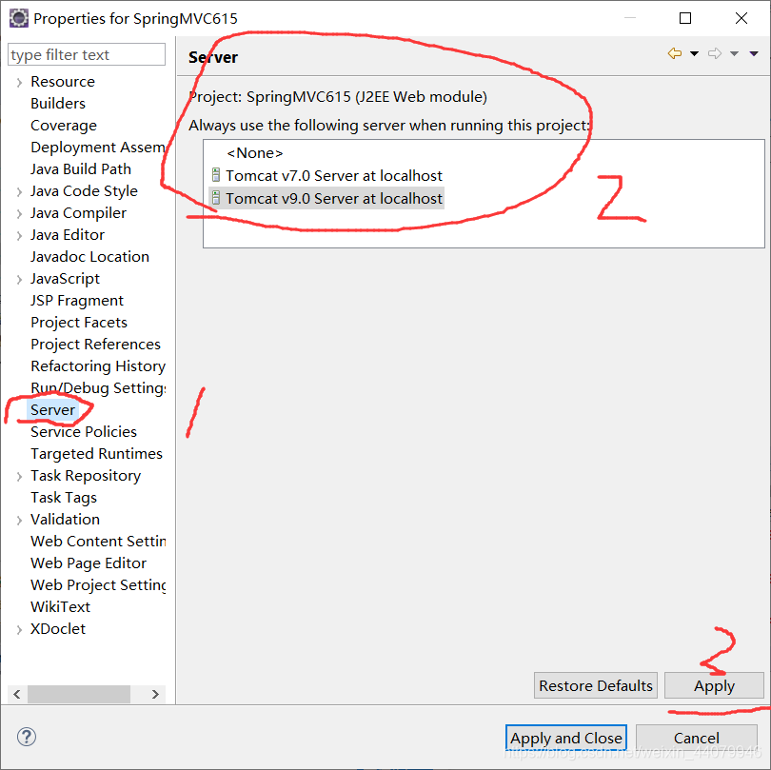Select Resource in the properties tree

[x=63, y=82]
